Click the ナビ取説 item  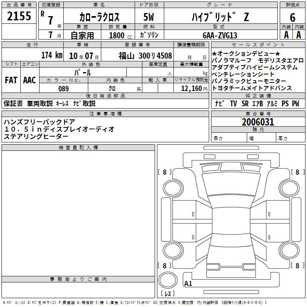point(84,103)
